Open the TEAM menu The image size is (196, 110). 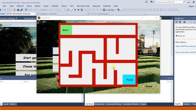(x=46, y=6)
